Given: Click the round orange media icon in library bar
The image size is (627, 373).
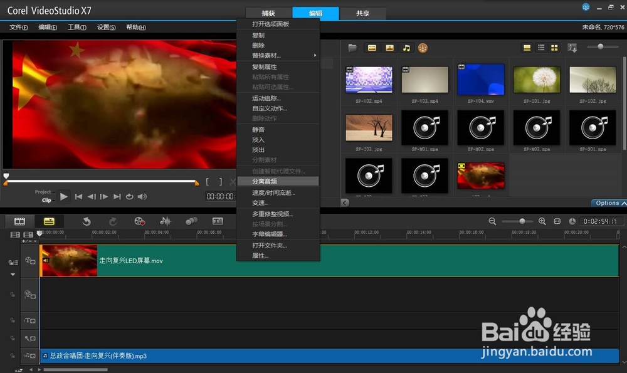Looking at the screenshot, I should [423, 48].
